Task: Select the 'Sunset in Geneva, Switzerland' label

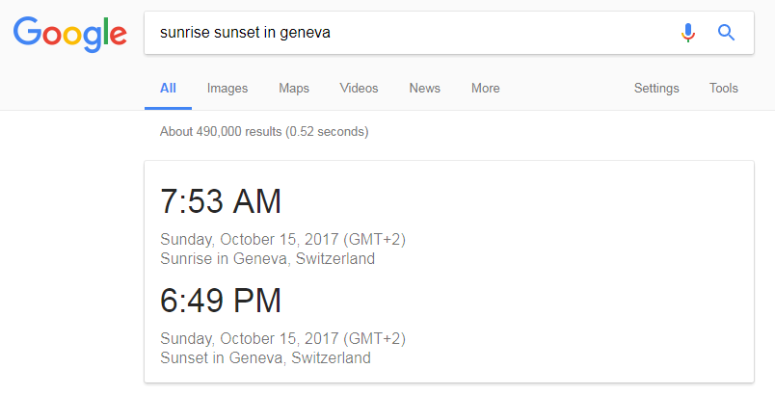Action: 265,357
